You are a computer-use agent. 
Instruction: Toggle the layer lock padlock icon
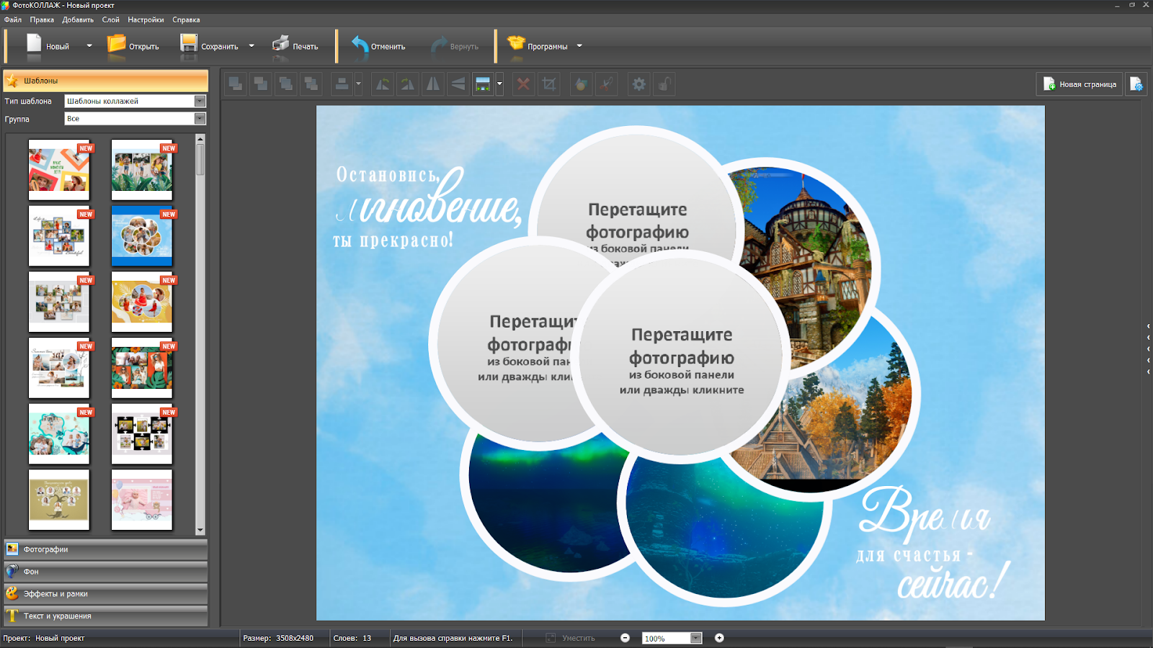pyautogui.click(x=664, y=84)
